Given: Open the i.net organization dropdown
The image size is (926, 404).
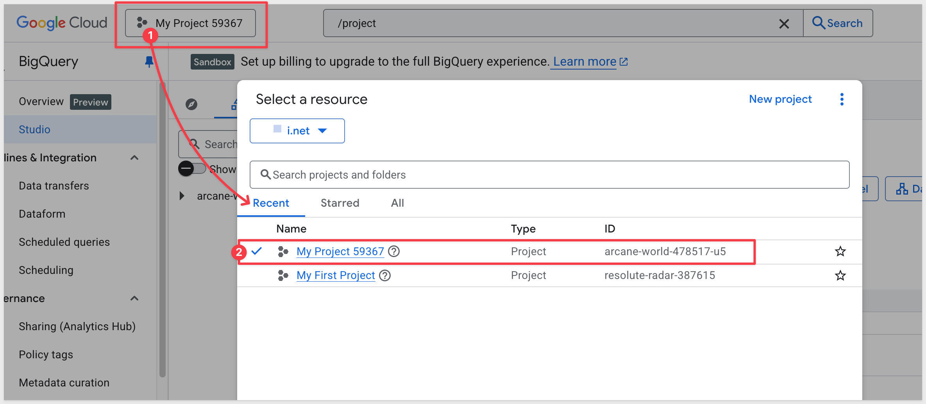Looking at the screenshot, I should tap(297, 131).
